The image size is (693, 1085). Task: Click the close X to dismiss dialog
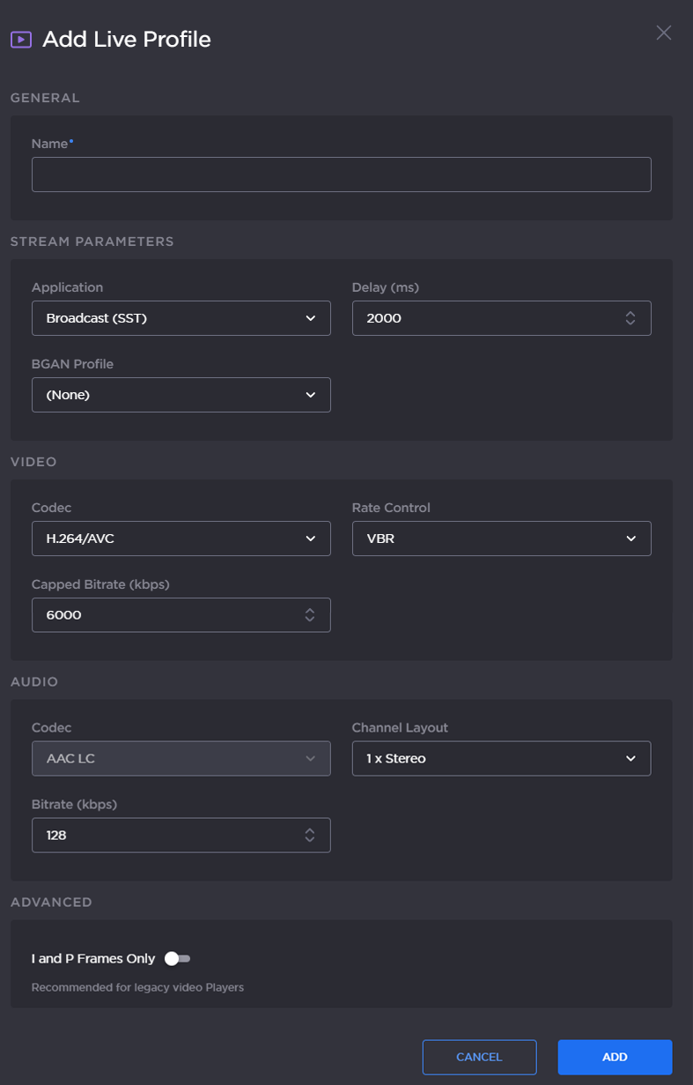[x=663, y=33]
